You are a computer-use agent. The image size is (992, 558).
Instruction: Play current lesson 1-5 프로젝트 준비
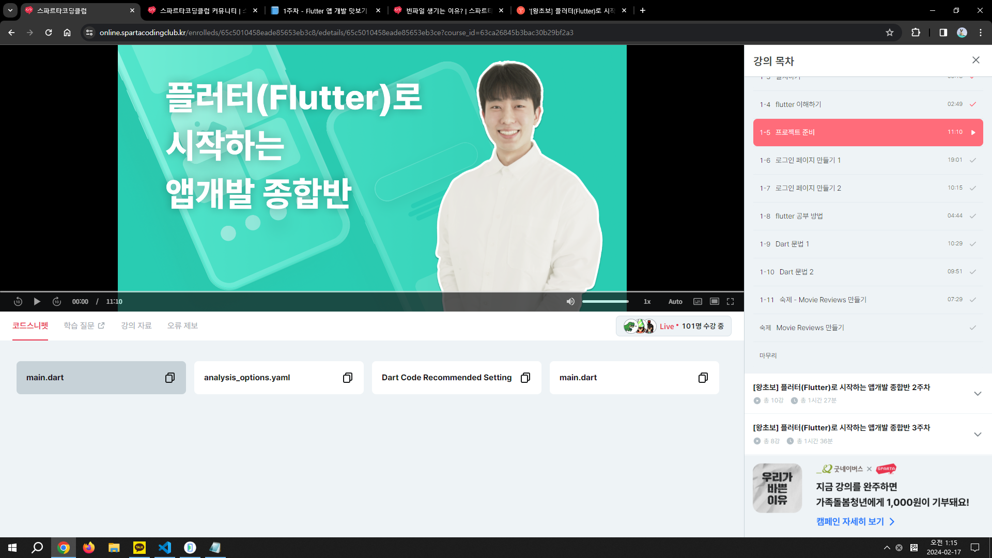point(868,132)
